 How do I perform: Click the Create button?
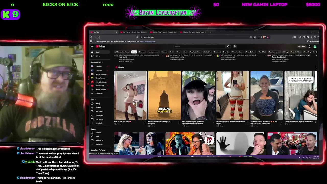[x=302, y=47]
